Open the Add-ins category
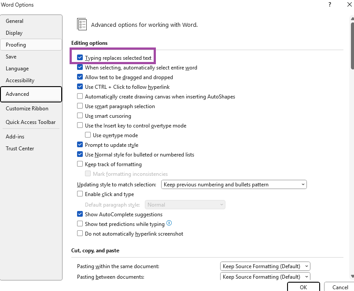The height and width of the screenshot is (291, 354). tap(31, 137)
